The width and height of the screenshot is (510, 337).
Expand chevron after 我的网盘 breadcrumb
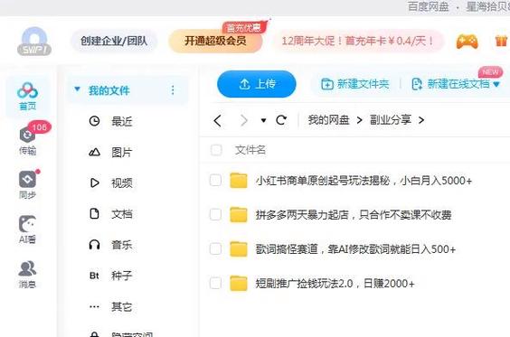(x=359, y=120)
